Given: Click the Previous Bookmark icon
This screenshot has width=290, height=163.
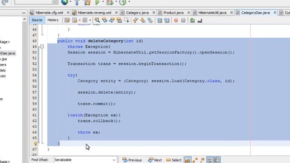Looking at the screenshot, I should [x=135, y=20].
